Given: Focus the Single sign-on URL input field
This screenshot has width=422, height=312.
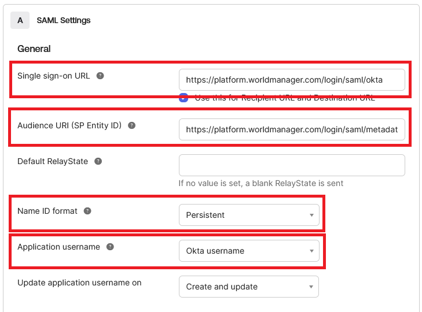Looking at the screenshot, I should (292, 80).
